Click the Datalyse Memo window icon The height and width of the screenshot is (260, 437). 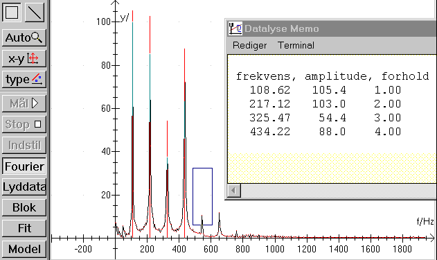tap(235, 28)
